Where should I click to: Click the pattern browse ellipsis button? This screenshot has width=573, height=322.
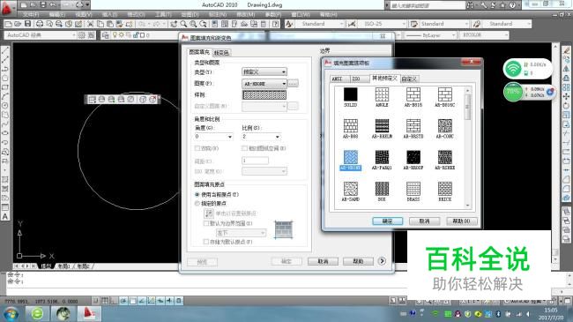tap(293, 84)
